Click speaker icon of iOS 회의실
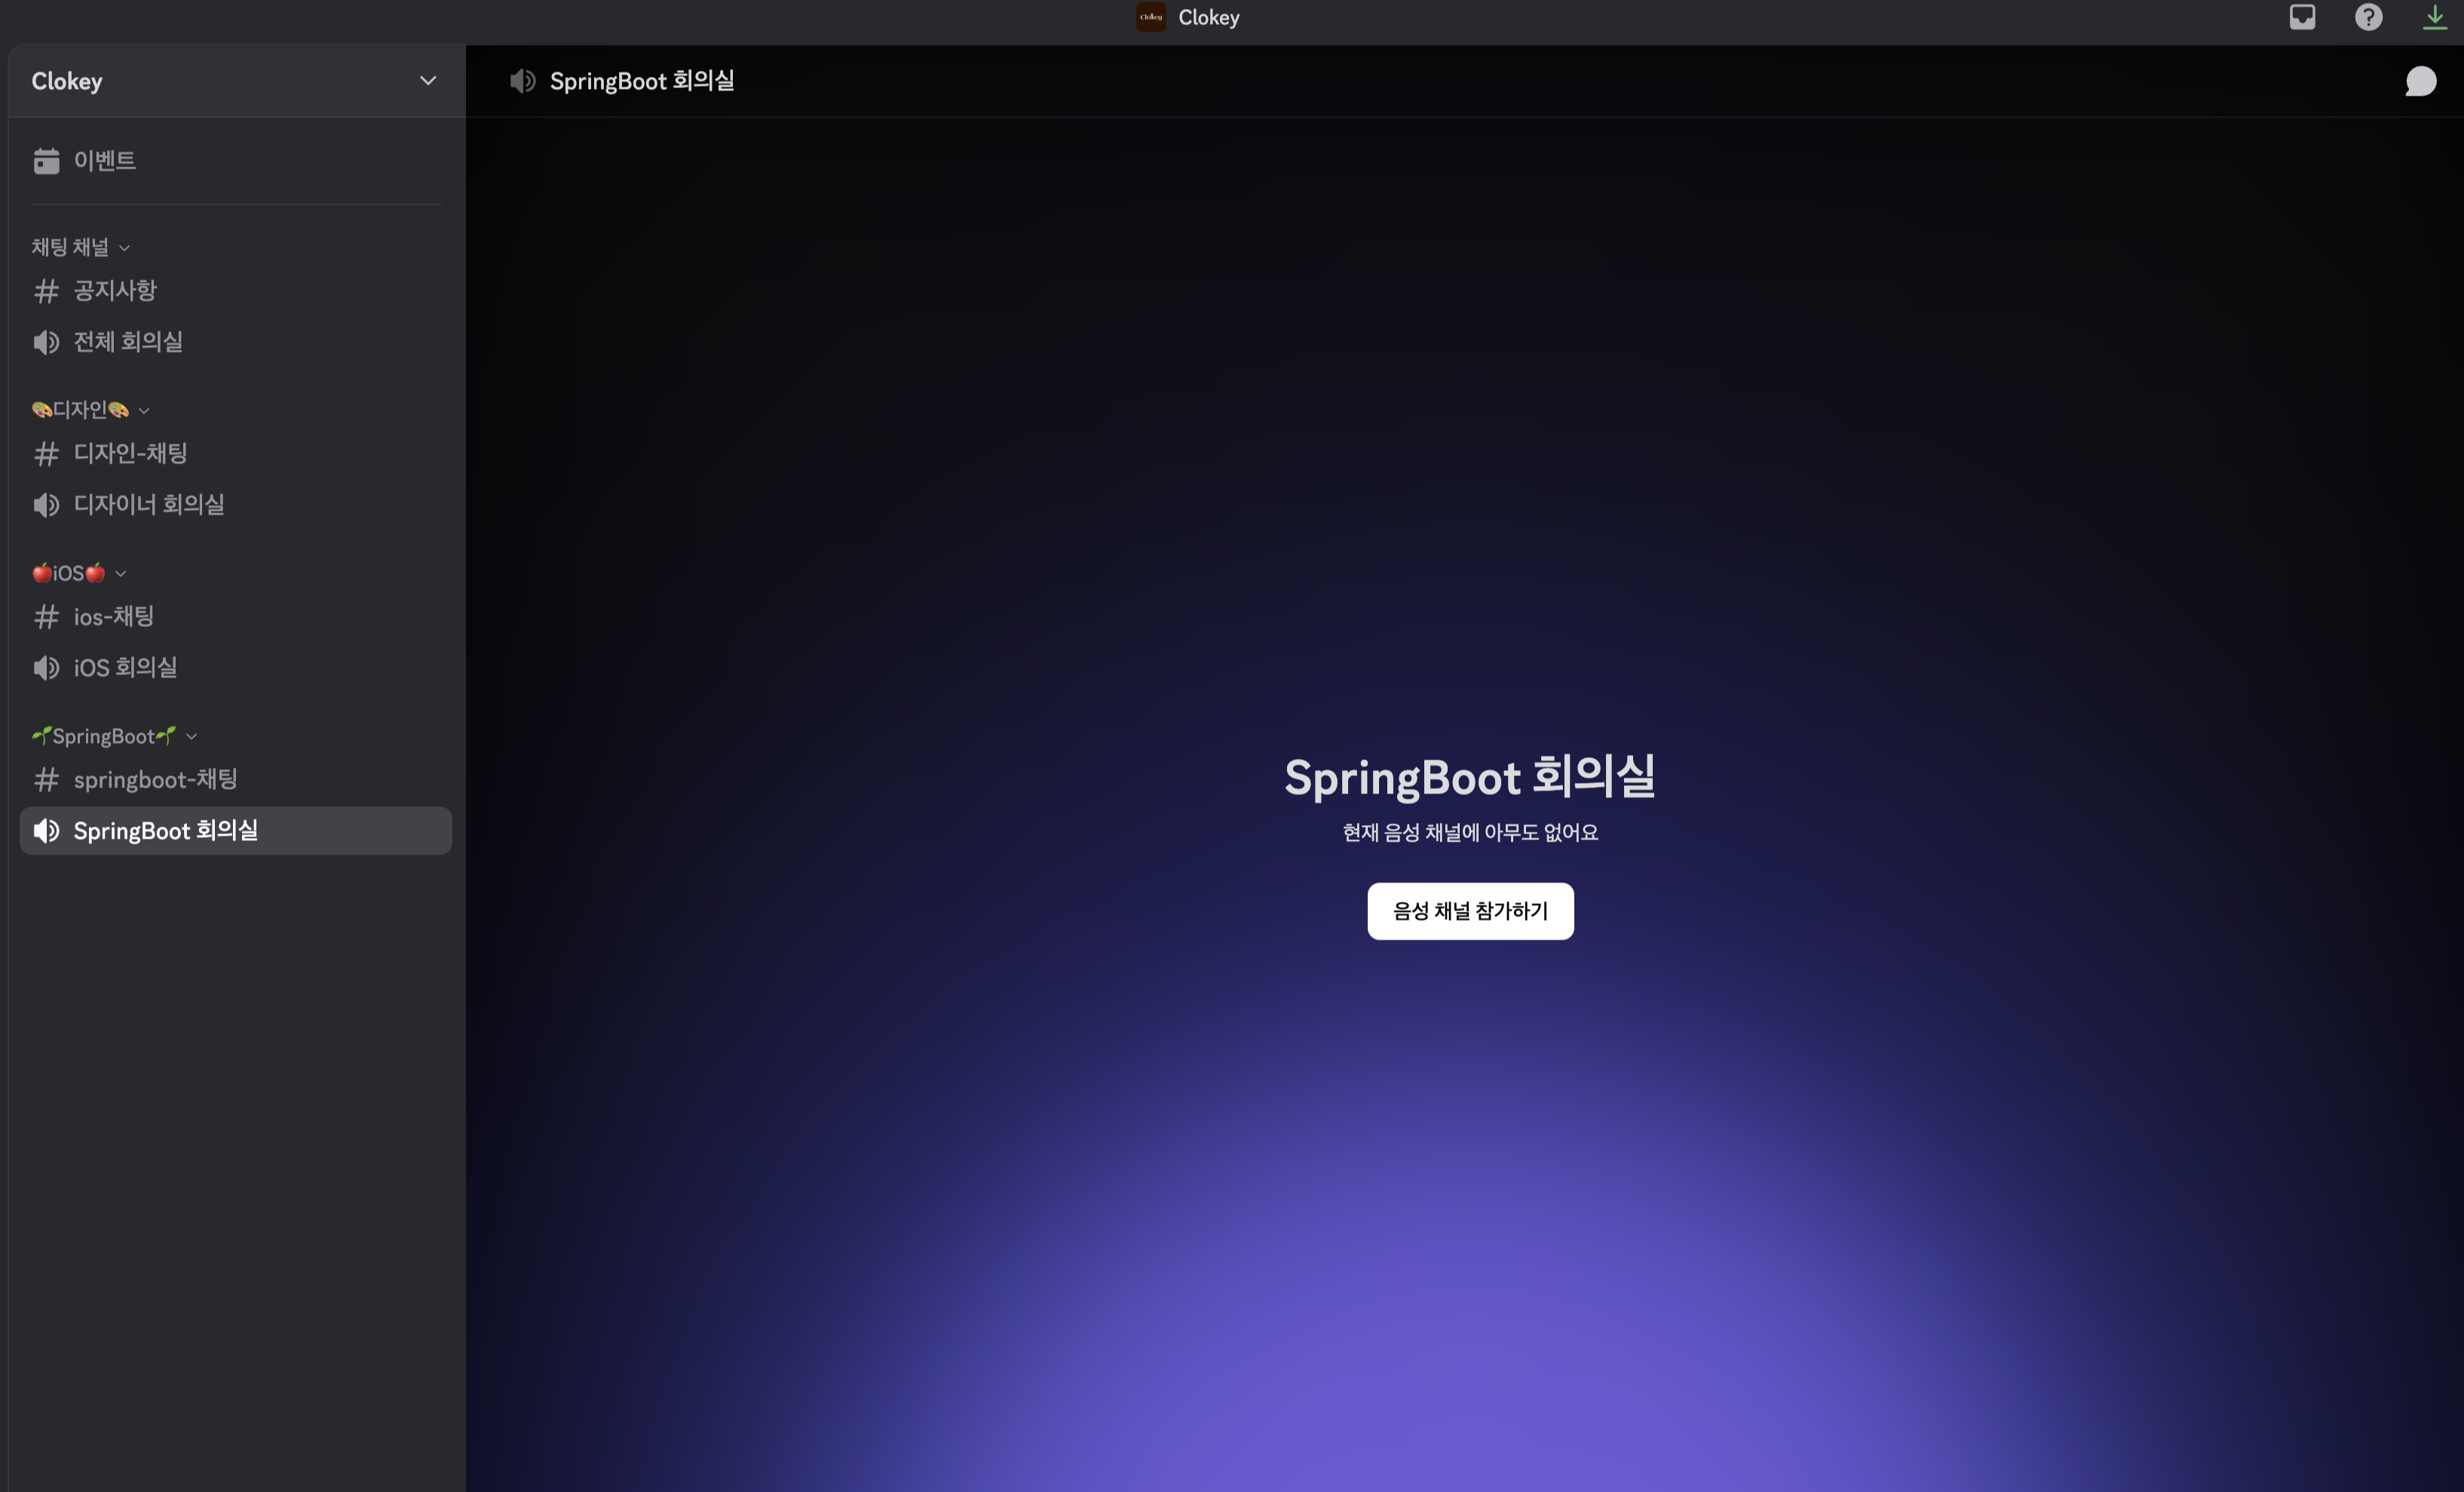 (46, 668)
